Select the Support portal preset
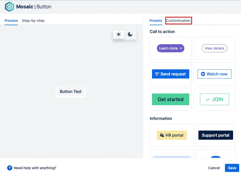The width and height of the screenshot is (241, 174). (216, 135)
